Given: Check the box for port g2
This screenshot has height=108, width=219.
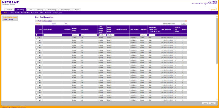Looking at the screenshot, I should click(36, 40).
